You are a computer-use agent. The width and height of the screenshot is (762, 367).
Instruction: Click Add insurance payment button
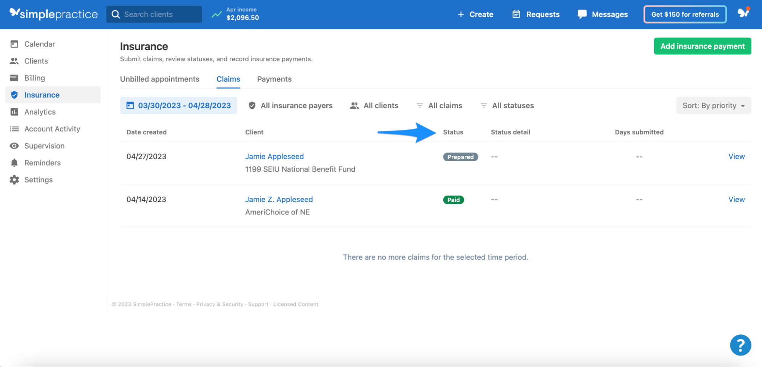click(x=703, y=46)
